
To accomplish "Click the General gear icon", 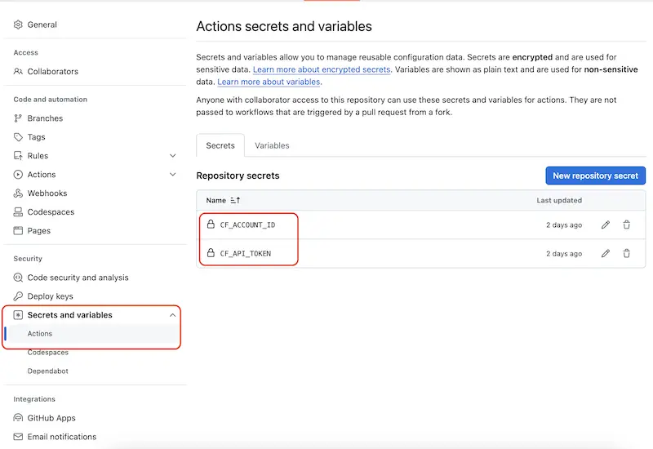I will (18, 24).
